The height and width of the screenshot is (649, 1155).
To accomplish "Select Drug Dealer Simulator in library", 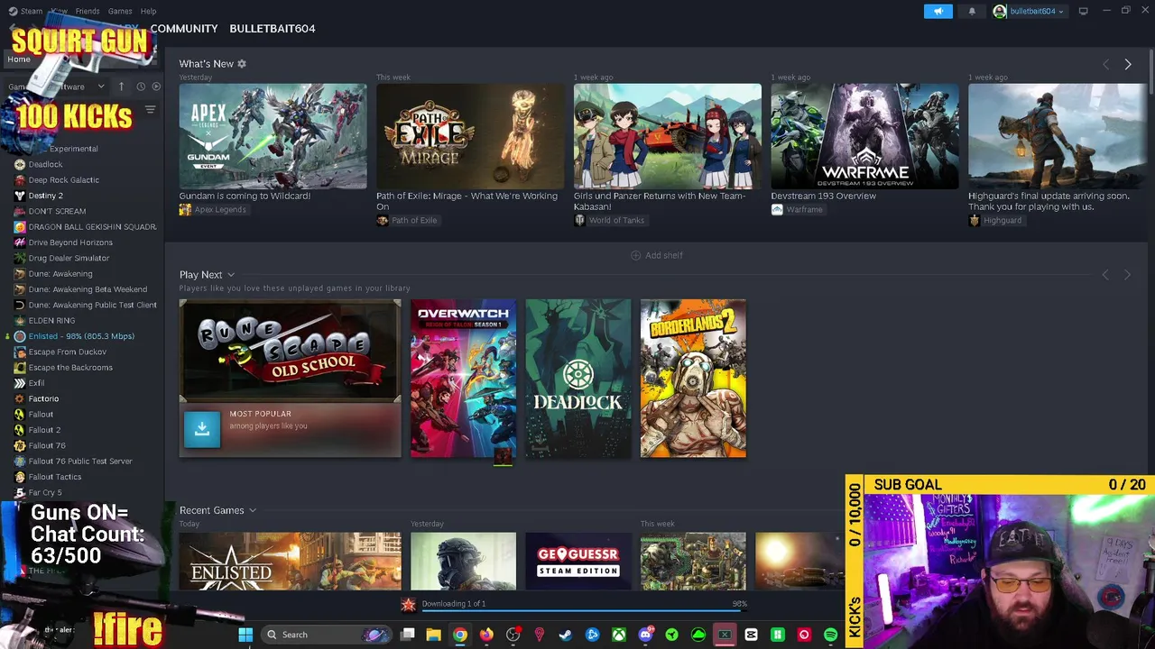I will (69, 258).
